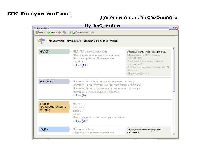Expand the Меню dropdown arrow
The image size is (197, 148).
pyautogui.click(x=45, y=33)
